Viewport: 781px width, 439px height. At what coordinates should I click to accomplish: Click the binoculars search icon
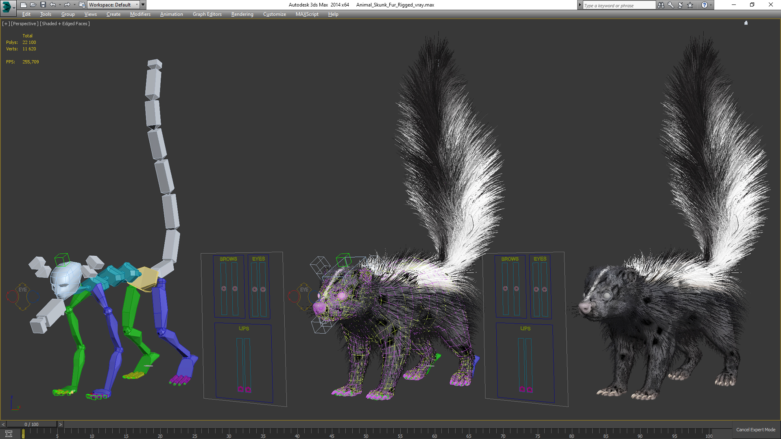[661, 5]
